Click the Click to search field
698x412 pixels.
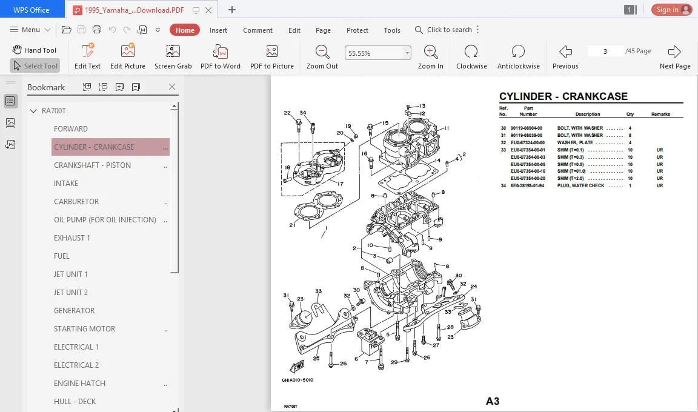coord(444,30)
